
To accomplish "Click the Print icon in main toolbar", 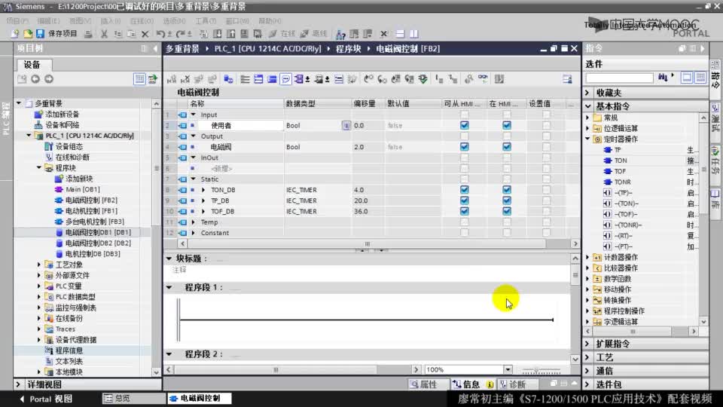I will pyautogui.click(x=88, y=34).
